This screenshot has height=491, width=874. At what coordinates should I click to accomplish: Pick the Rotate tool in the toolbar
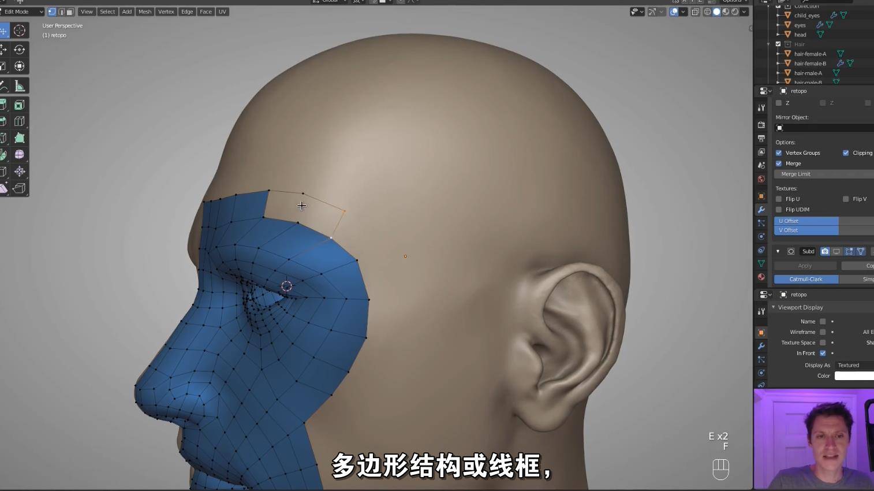(20, 50)
